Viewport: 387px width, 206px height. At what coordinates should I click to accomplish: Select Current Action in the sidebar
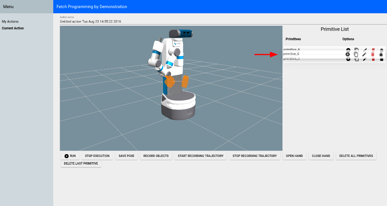coord(13,28)
